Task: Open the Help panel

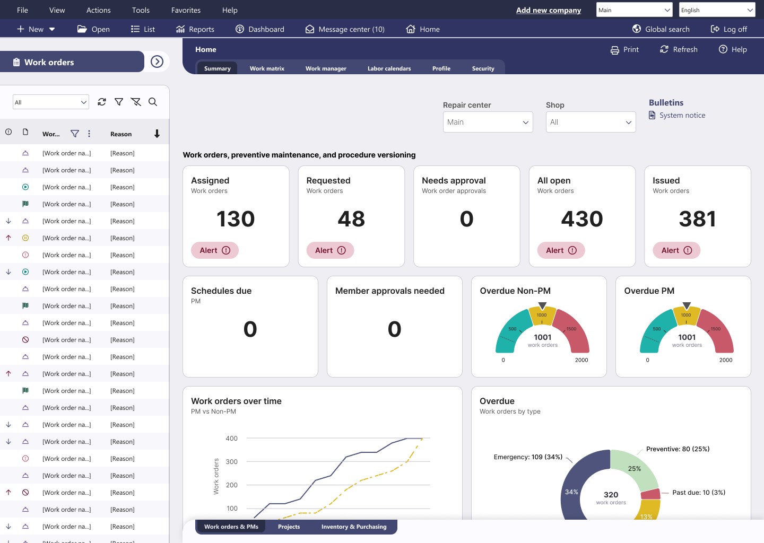Action: point(733,49)
